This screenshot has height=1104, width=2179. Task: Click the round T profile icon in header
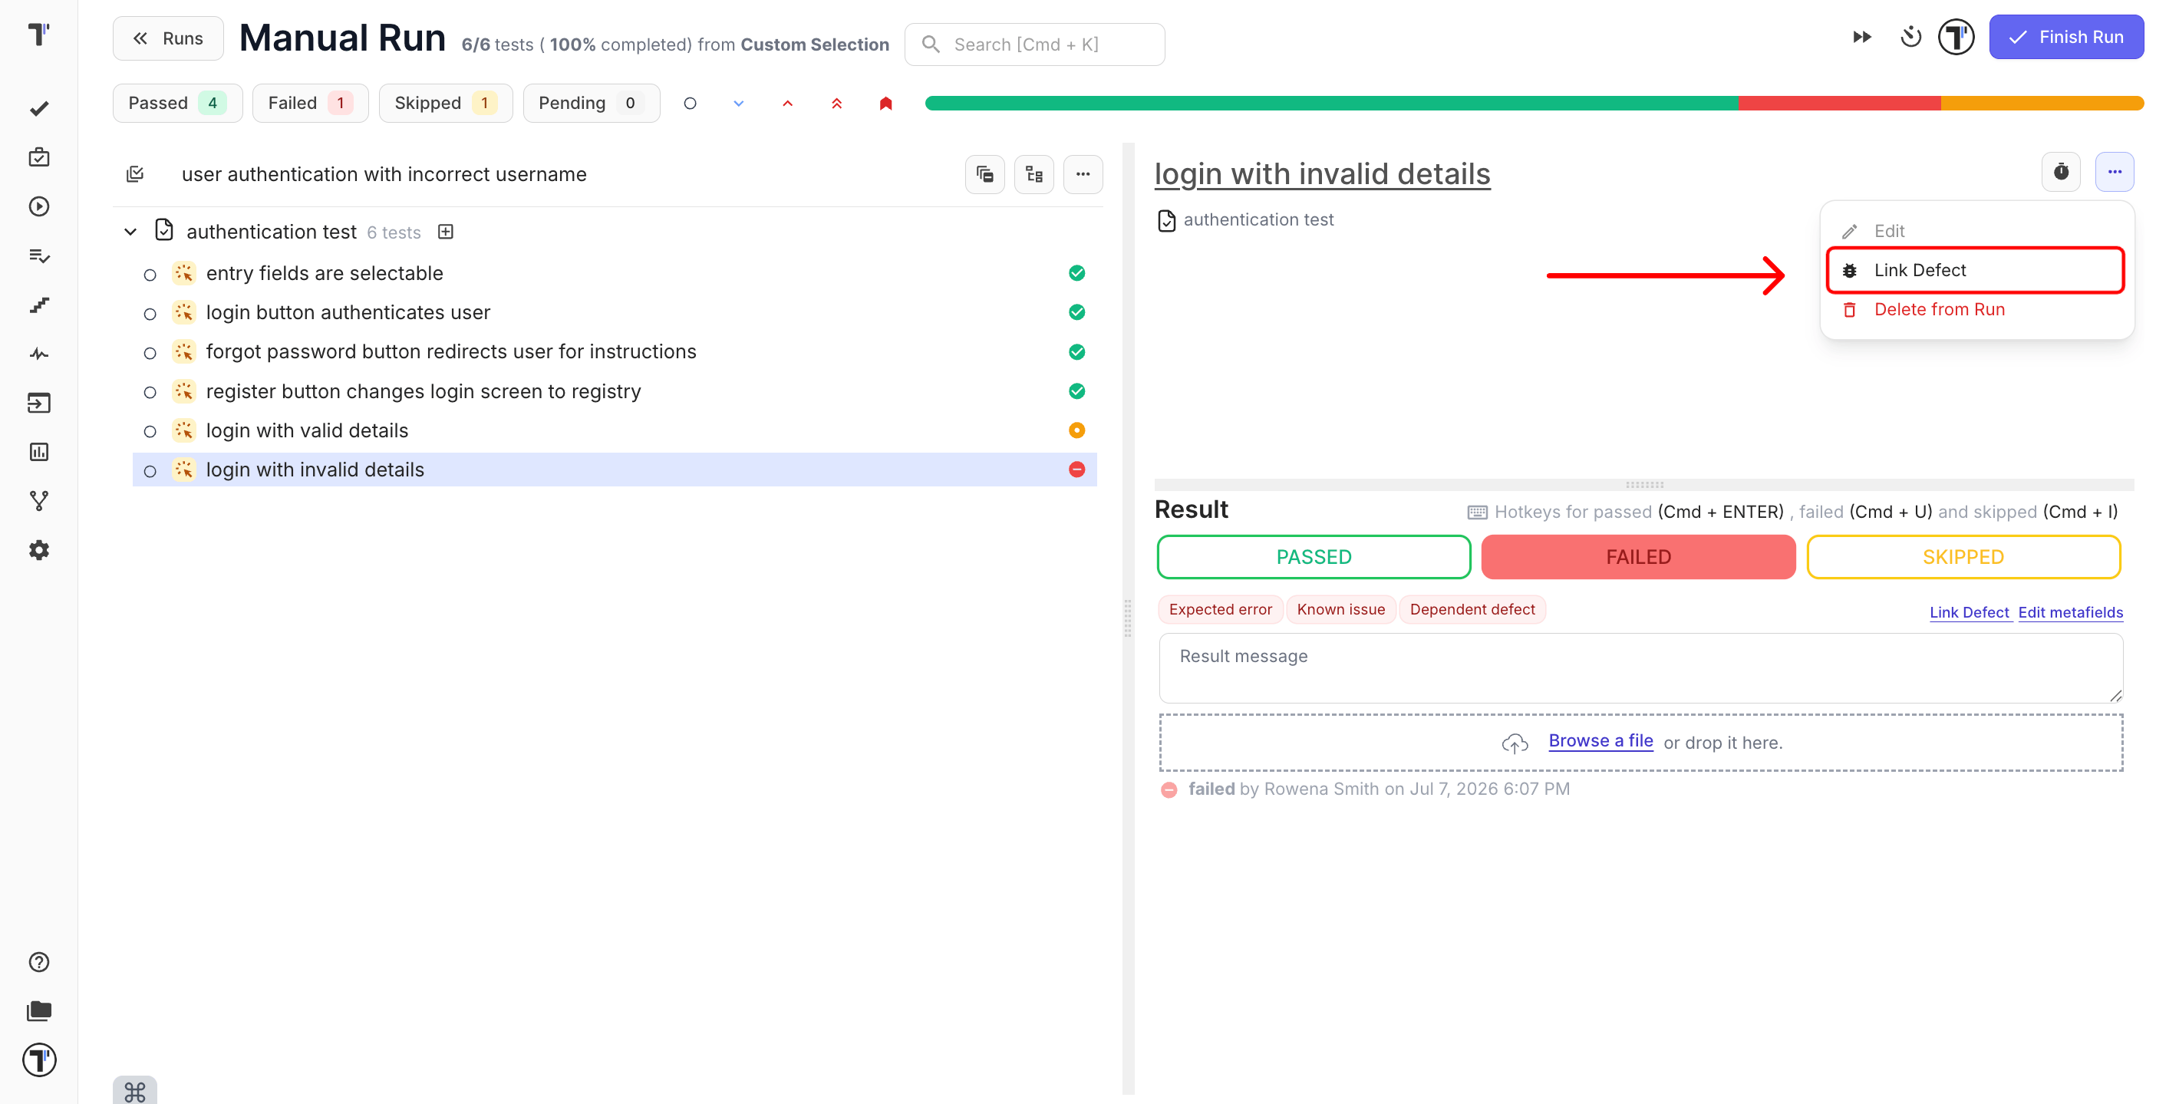coord(1956,38)
